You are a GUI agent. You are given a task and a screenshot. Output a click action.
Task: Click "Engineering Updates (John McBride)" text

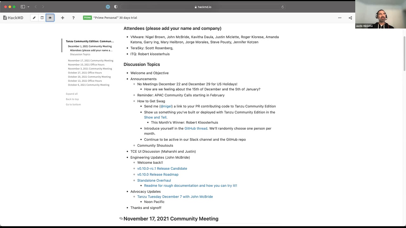point(160,157)
